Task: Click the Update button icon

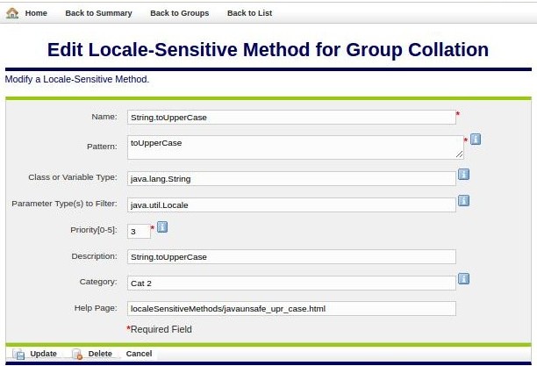Action: point(18,354)
